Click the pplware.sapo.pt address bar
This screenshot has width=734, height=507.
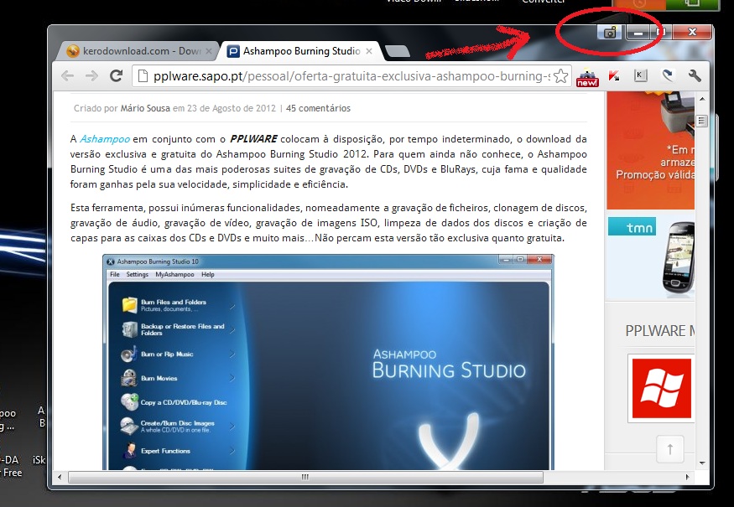(351, 75)
